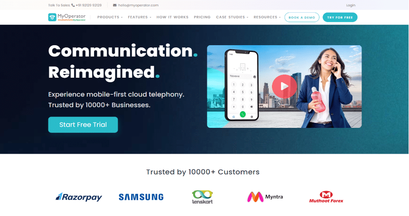
Task: Click the Book a Demo button
Action: pyautogui.click(x=302, y=18)
